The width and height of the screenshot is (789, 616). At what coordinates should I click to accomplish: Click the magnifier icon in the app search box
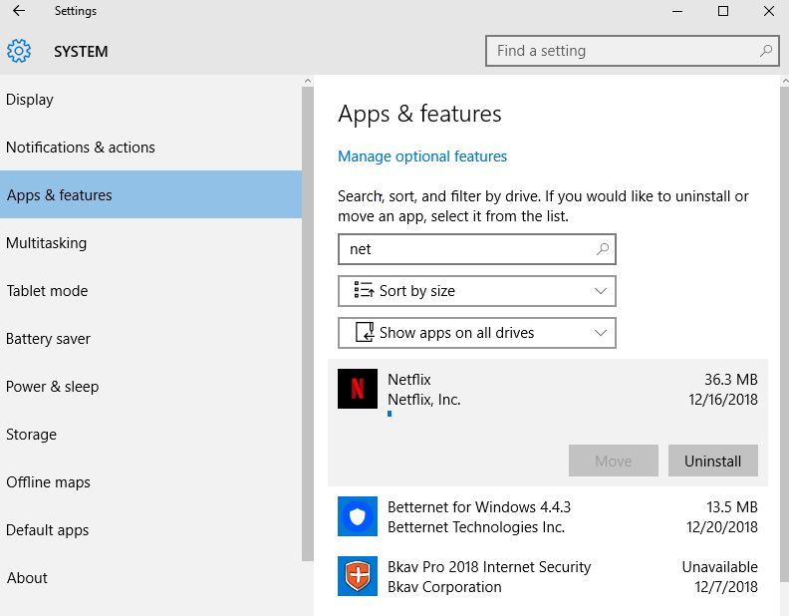click(x=603, y=248)
